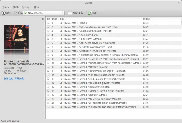
Task: Click the music note icon in Profile box
Action: click(26, 13)
